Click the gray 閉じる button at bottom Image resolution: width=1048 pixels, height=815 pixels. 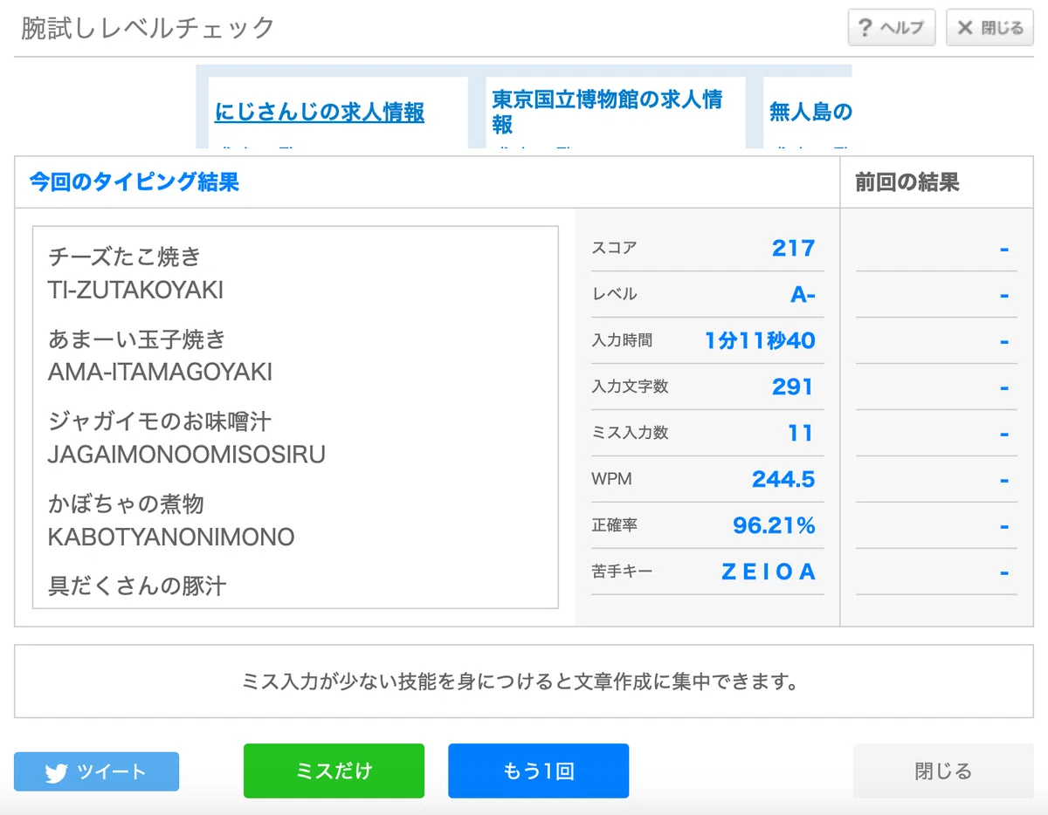pyautogui.click(x=943, y=771)
